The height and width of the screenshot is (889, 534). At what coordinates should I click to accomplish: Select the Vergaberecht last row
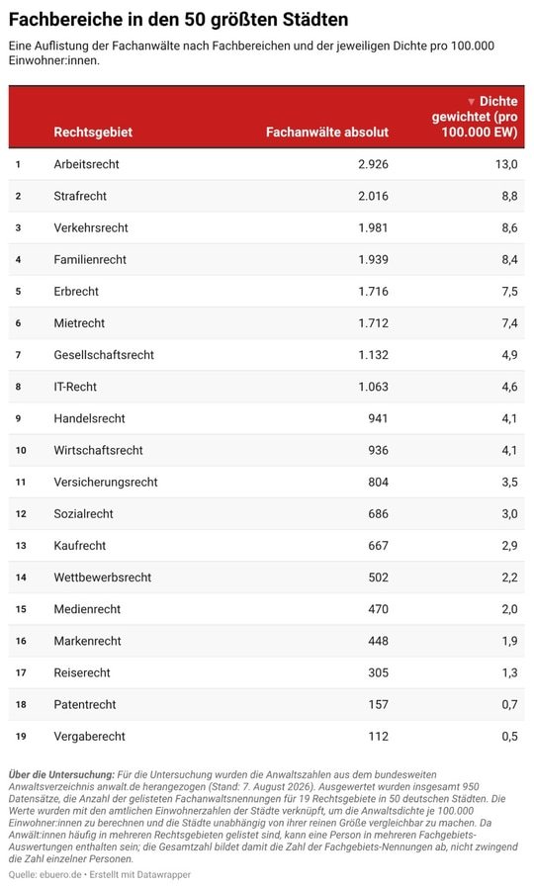click(x=266, y=736)
